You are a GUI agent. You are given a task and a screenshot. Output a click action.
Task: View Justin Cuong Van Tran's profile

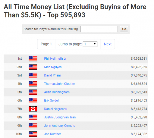(x=60, y=117)
